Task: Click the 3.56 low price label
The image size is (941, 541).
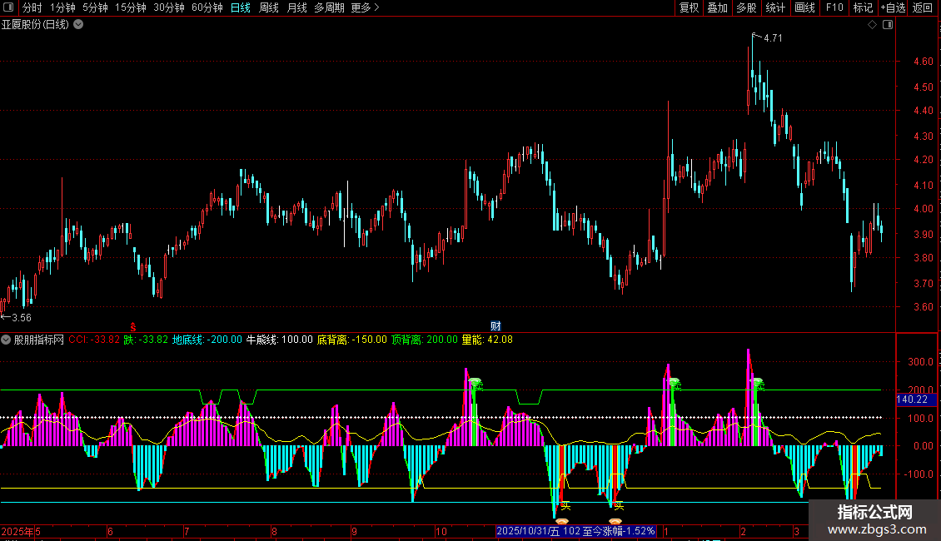Action: click(21, 318)
